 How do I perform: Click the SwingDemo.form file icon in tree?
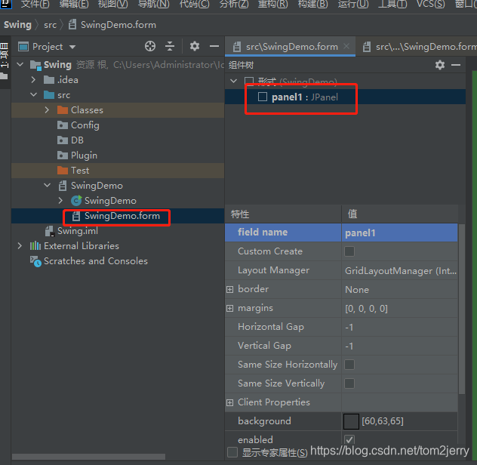point(76,216)
